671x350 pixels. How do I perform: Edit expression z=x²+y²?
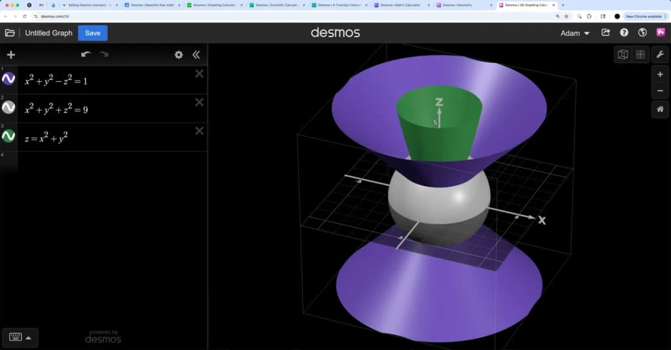pyautogui.click(x=47, y=138)
